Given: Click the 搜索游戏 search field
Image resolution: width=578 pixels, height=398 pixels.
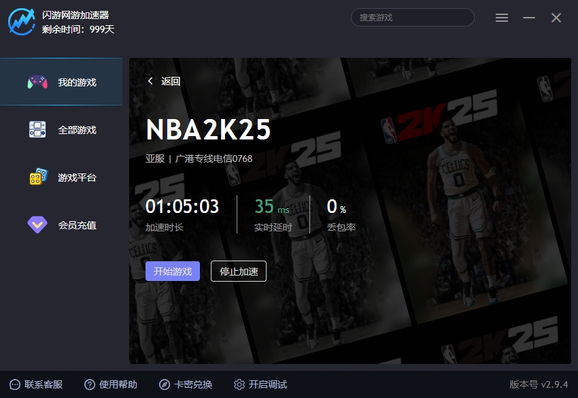Looking at the screenshot, I should pos(412,18).
